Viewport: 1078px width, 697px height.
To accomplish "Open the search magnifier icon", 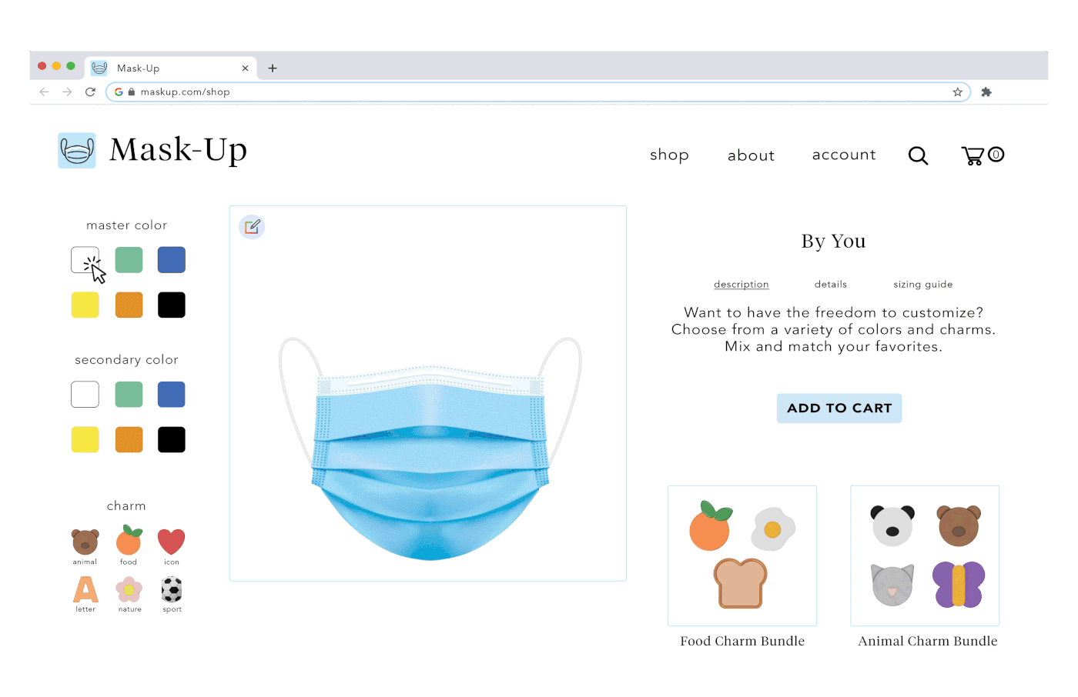I will [918, 155].
